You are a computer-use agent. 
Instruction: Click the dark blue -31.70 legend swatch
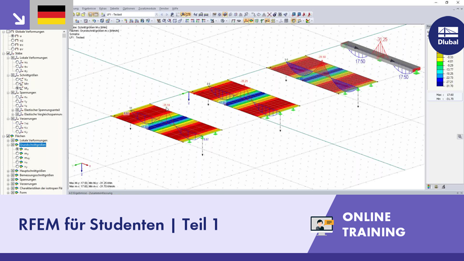[440, 84]
